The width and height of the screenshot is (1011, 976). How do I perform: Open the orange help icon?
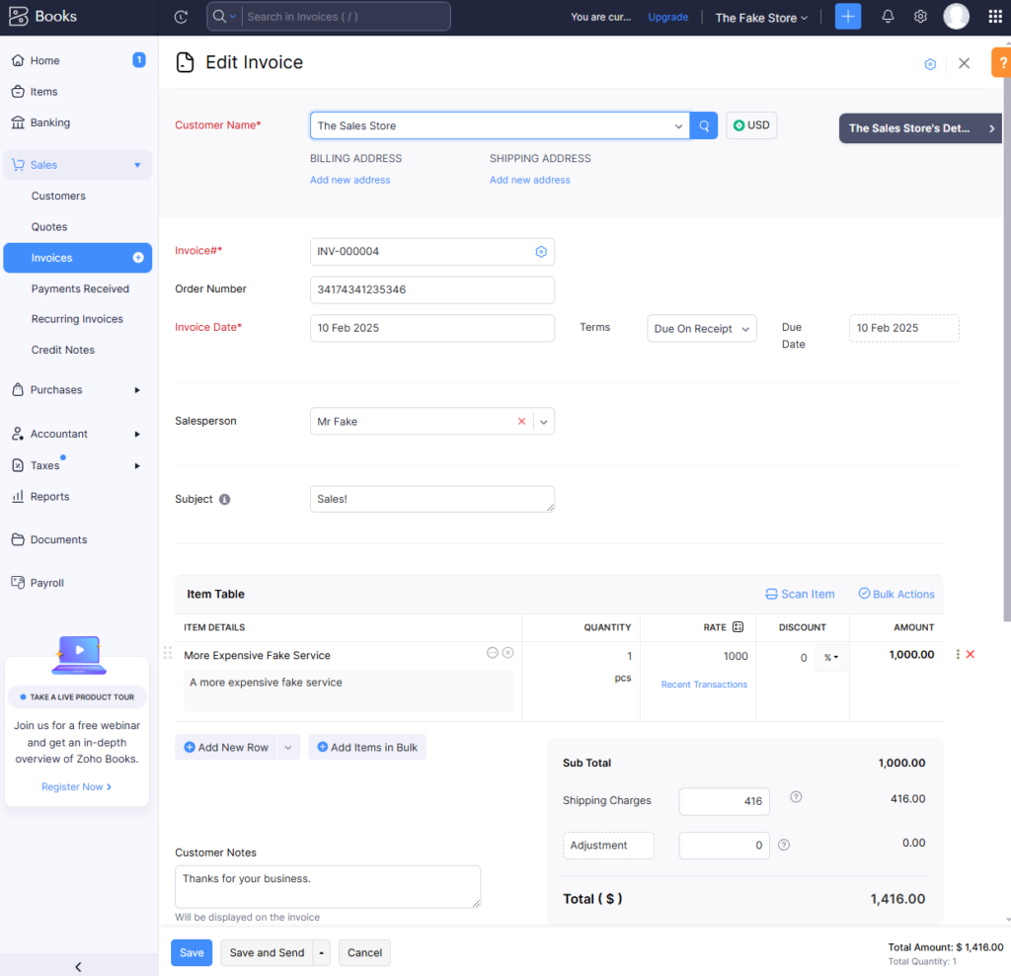pyautogui.click(x=1002, y=62)
